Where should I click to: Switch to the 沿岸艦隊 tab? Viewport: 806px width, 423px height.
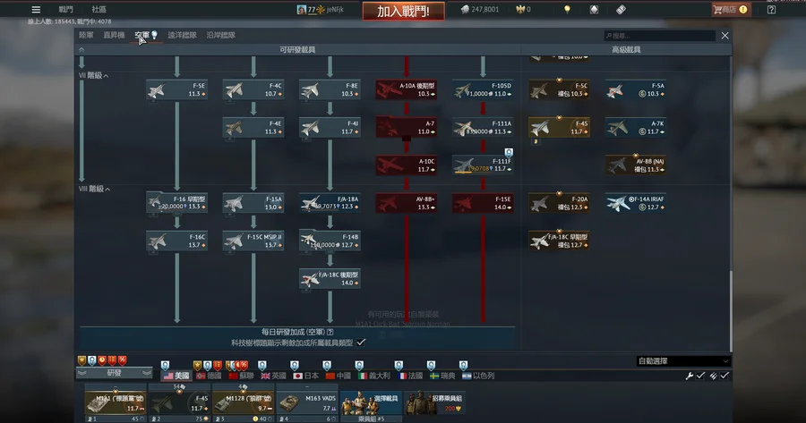(x=221, y=35)
